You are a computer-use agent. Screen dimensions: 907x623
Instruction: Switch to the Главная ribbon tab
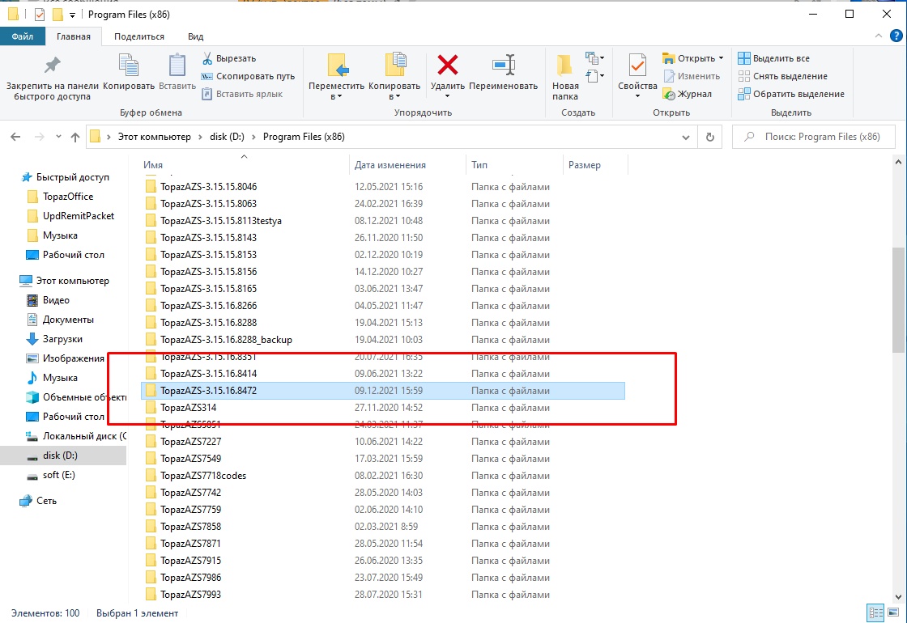point(74,36)
